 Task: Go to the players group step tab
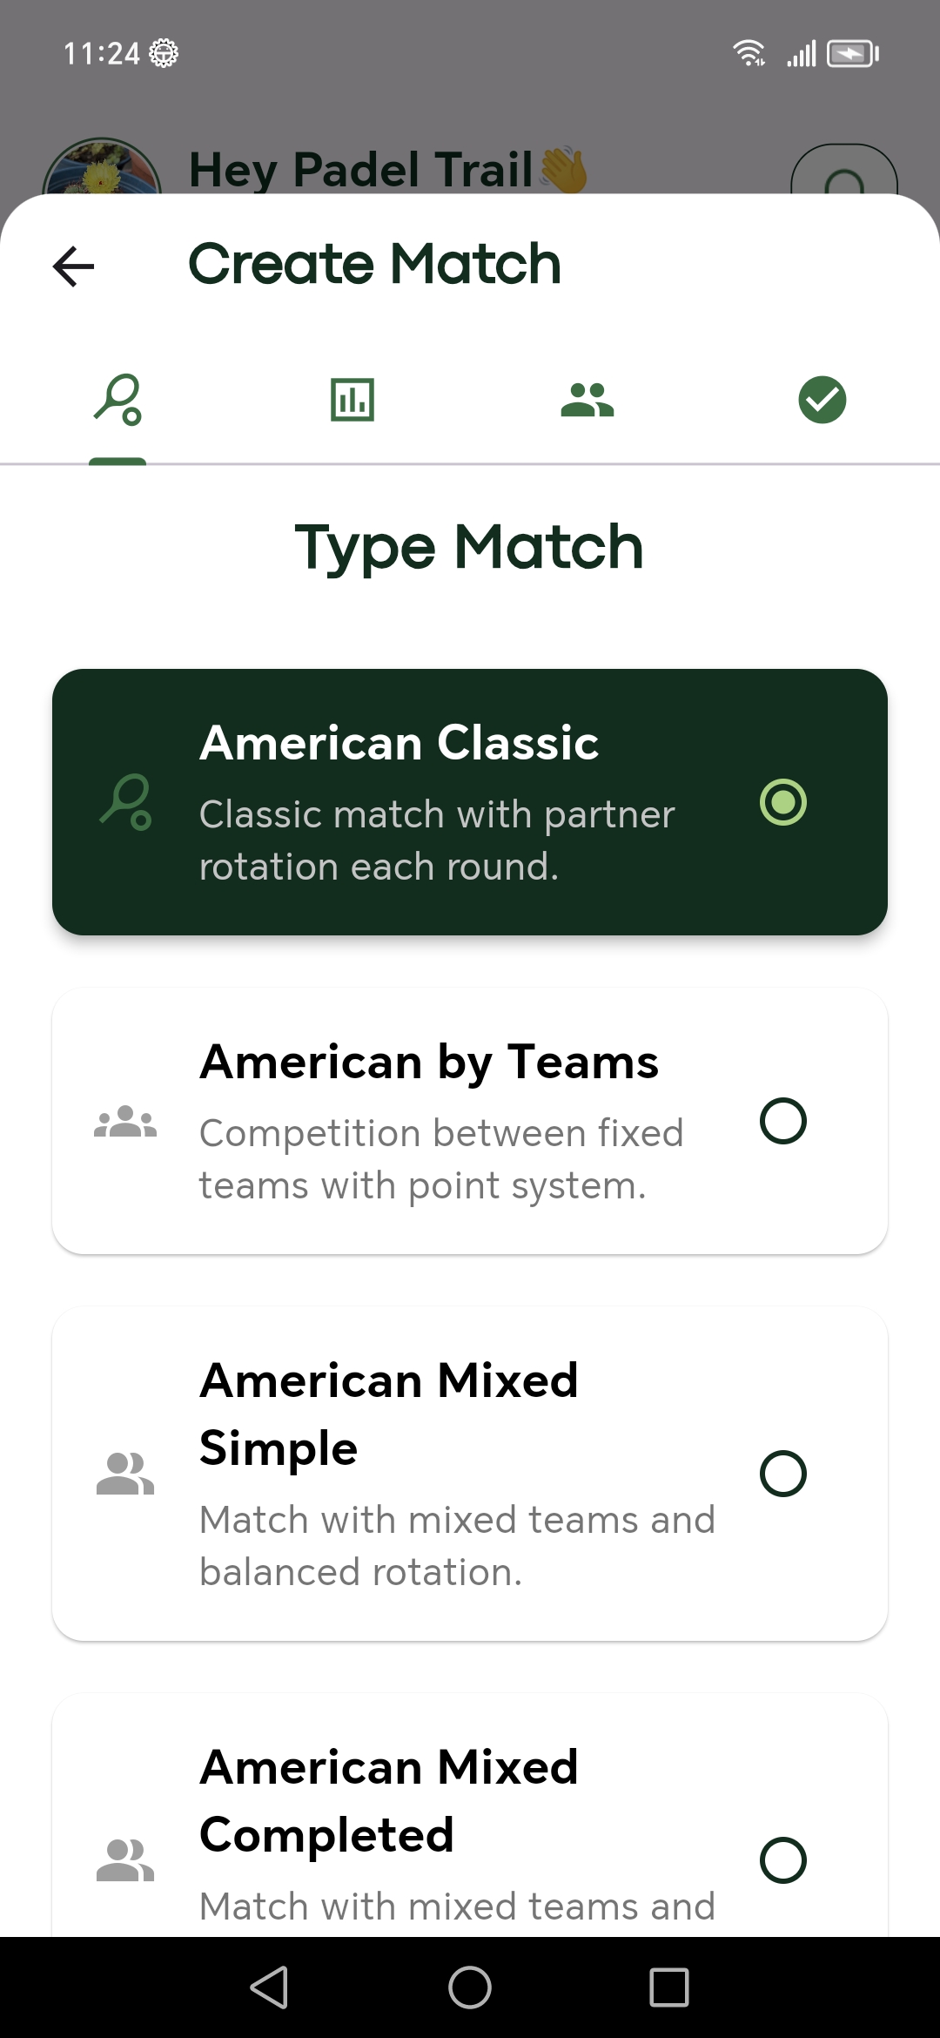click(x=587, y=400)
